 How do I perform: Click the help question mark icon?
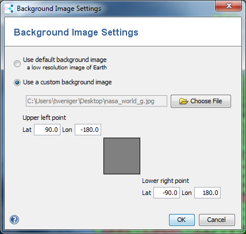tap(14, 220)
